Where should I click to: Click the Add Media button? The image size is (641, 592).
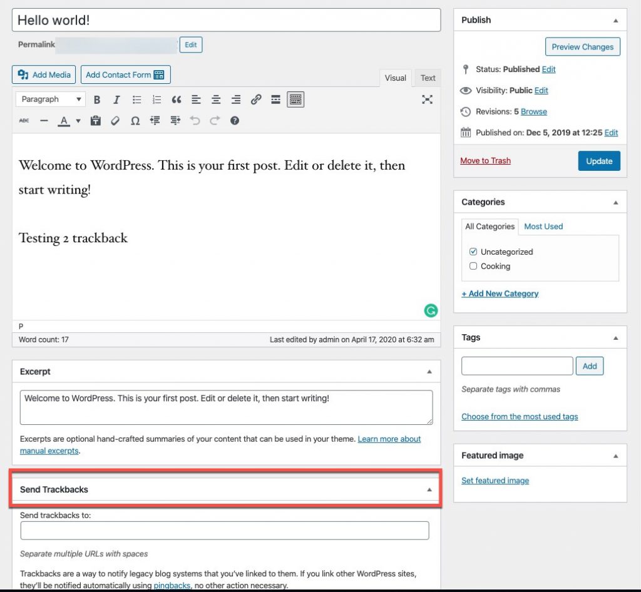click(x=44, y=74)
